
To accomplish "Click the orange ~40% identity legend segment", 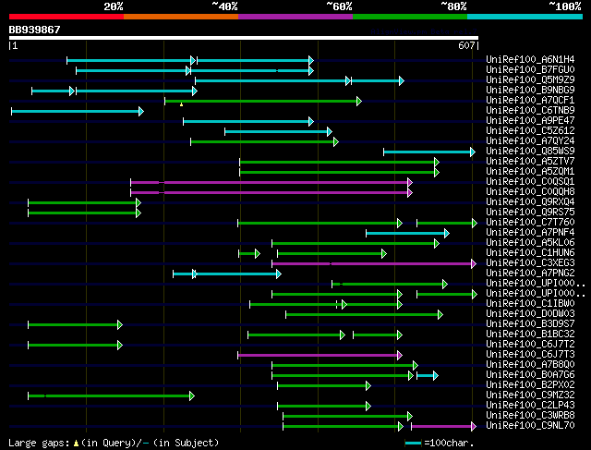I will point(181,17).
